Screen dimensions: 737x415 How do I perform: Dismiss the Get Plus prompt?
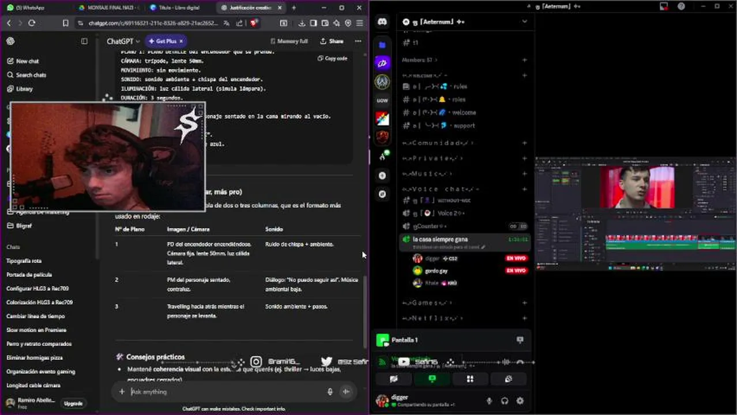tap(181, 41)
